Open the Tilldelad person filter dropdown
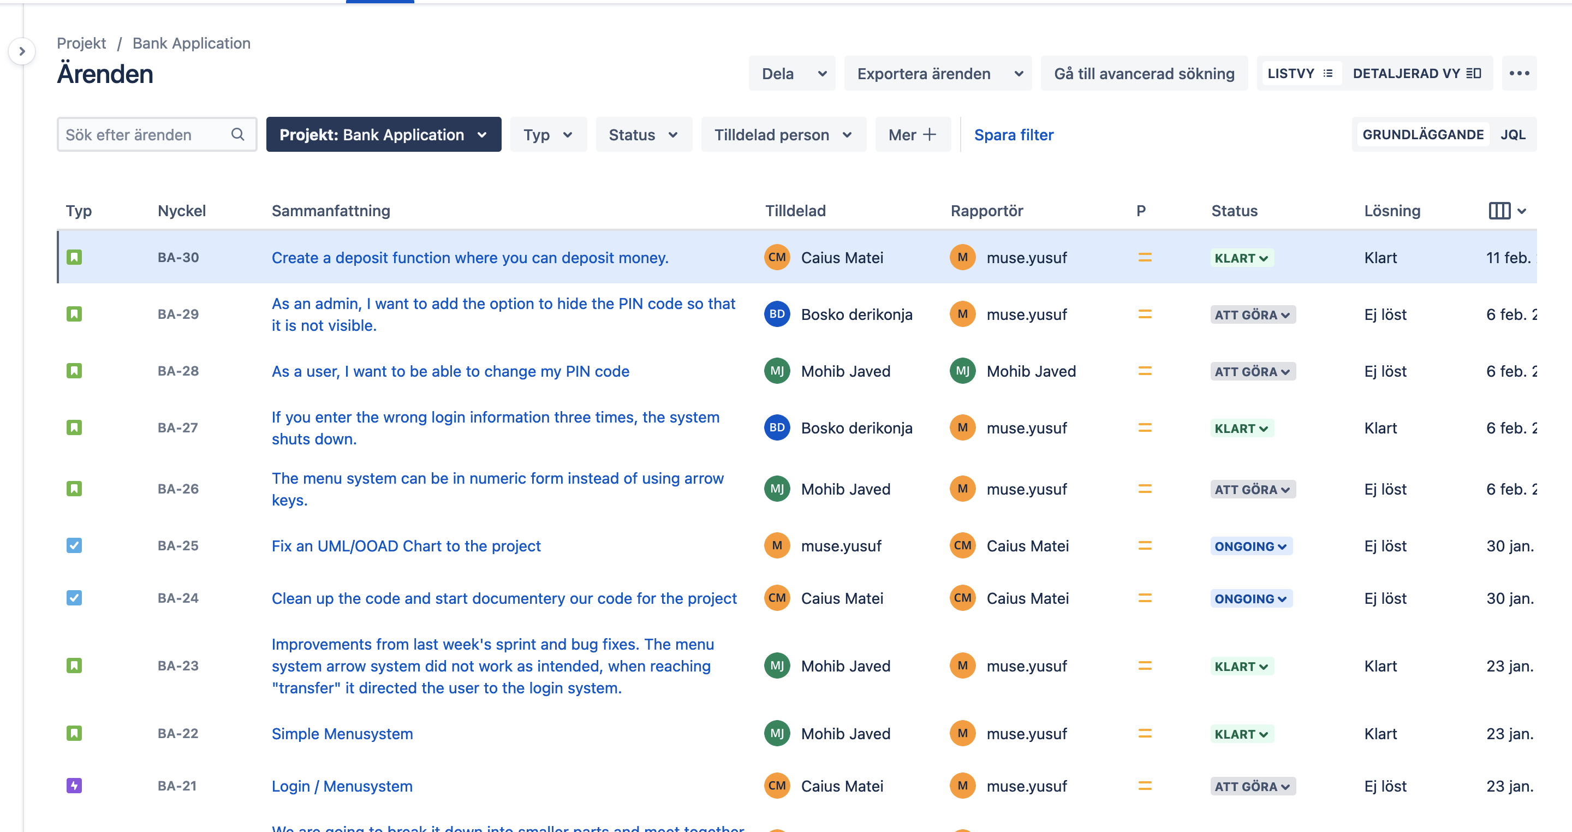The image size is (1572, 832). [783, 134]
